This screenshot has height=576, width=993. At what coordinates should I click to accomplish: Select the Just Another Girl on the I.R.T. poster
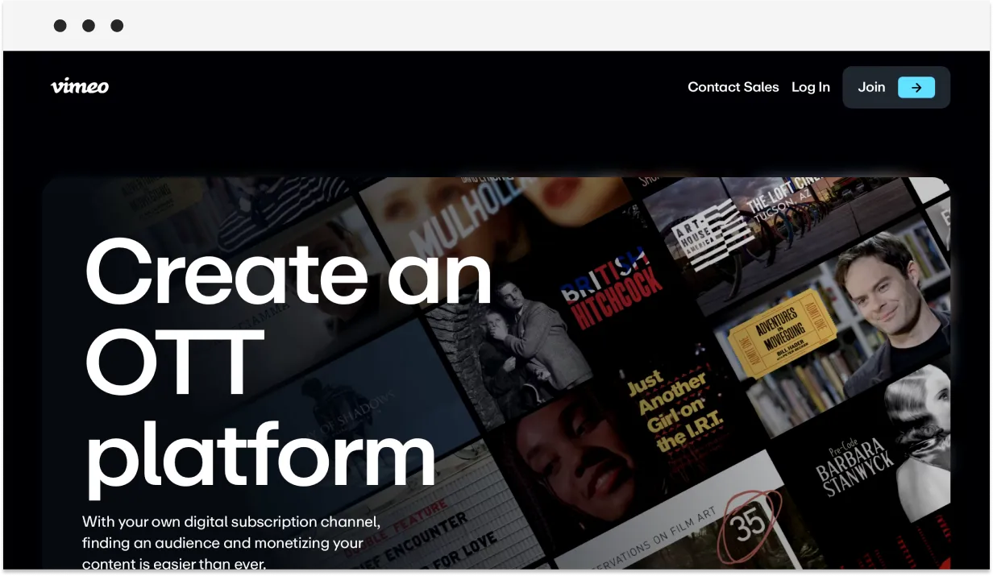675,409
